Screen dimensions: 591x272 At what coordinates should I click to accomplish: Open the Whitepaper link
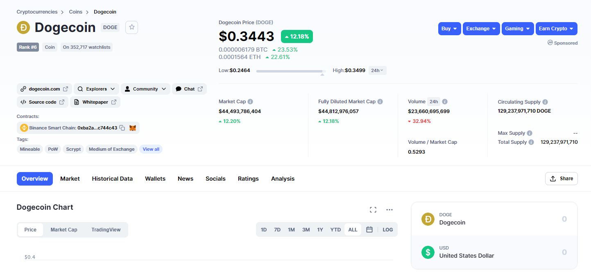(95, 102)
